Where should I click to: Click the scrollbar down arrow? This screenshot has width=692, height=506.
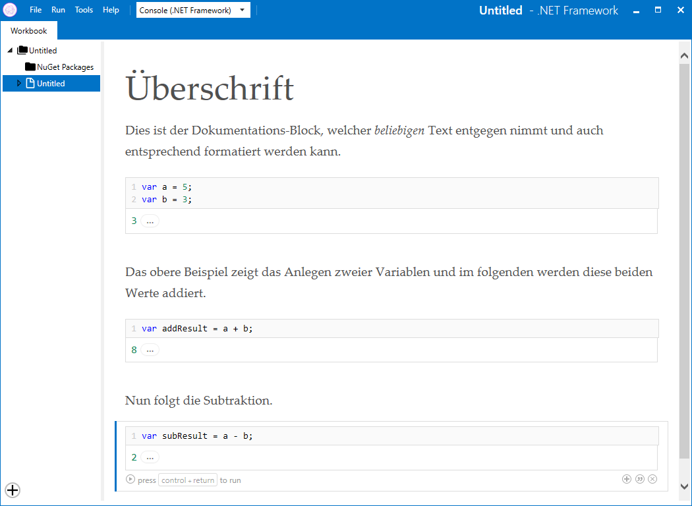(684, 486)
